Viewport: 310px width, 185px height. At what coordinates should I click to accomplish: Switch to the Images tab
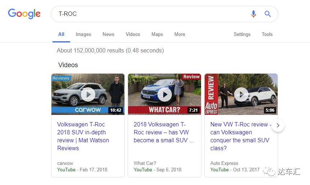click(83, 34)
